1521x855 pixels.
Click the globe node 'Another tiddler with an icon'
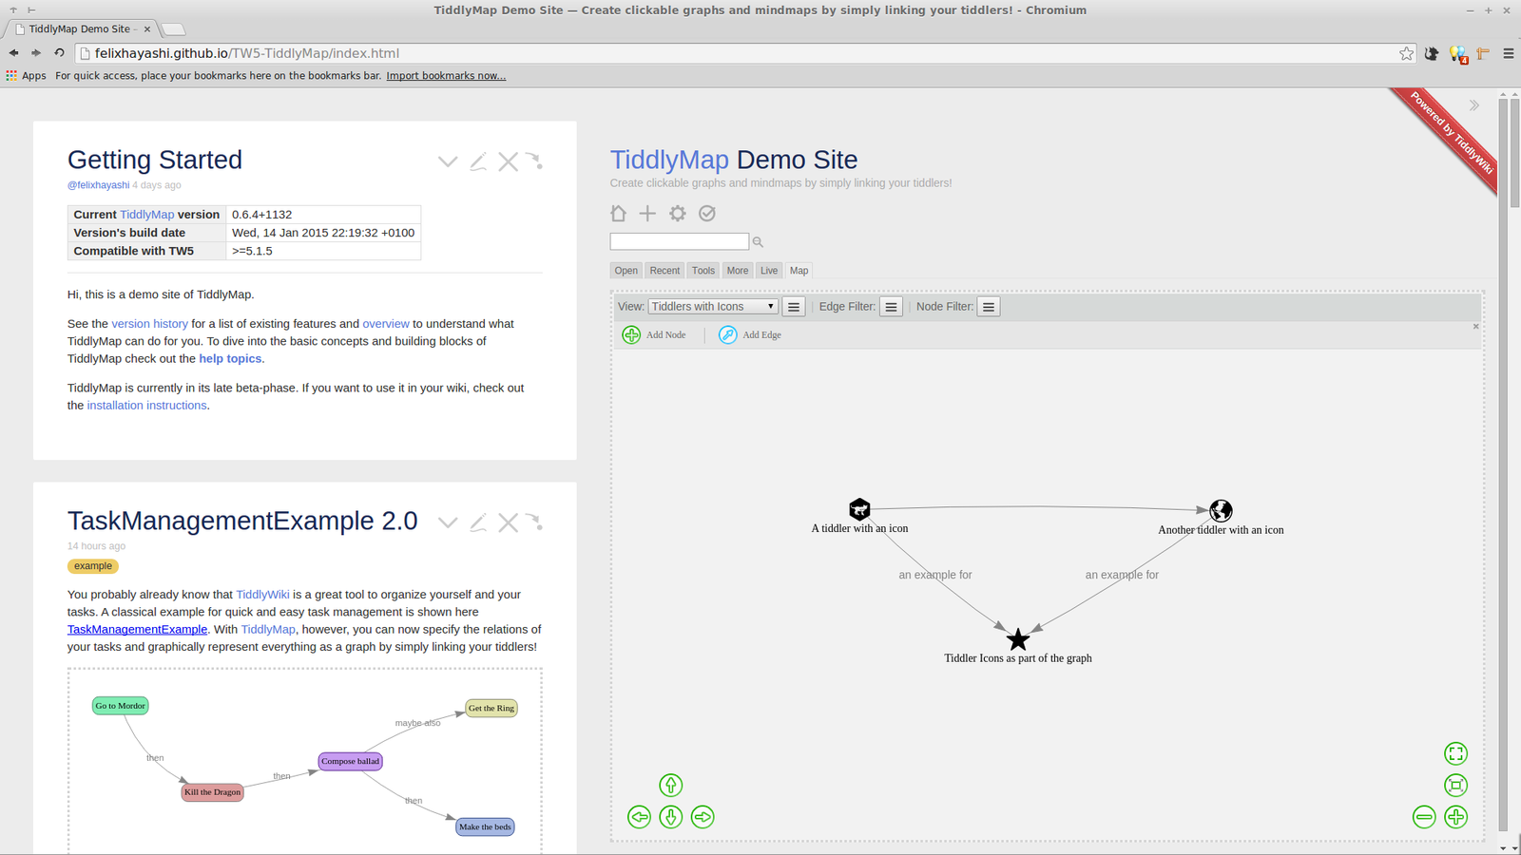click(x=1221, y=511)
